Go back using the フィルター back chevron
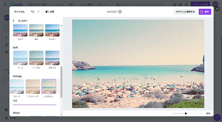Viewport: 222px width, 122px height. coord(13,21)
